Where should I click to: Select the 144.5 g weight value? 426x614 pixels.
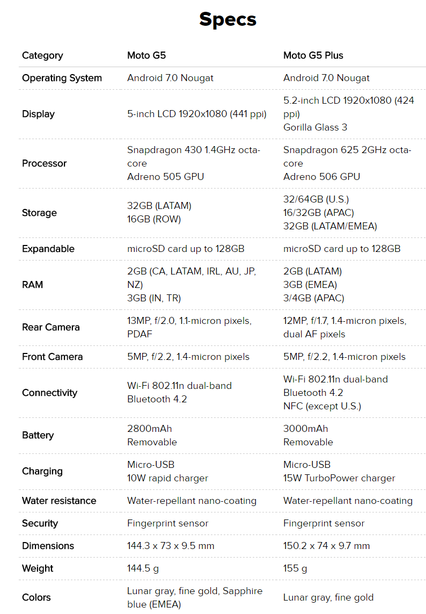pyautogui.click(x=143, y=568)
